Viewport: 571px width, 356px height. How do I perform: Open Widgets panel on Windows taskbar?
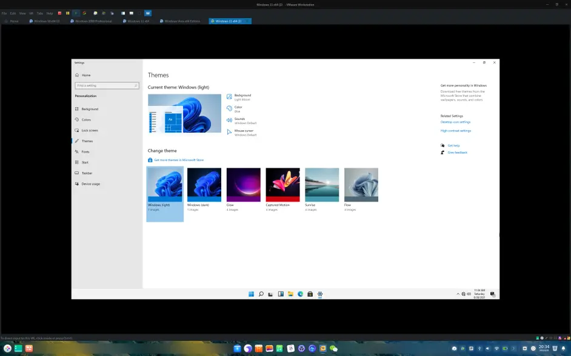pos(281,294)
